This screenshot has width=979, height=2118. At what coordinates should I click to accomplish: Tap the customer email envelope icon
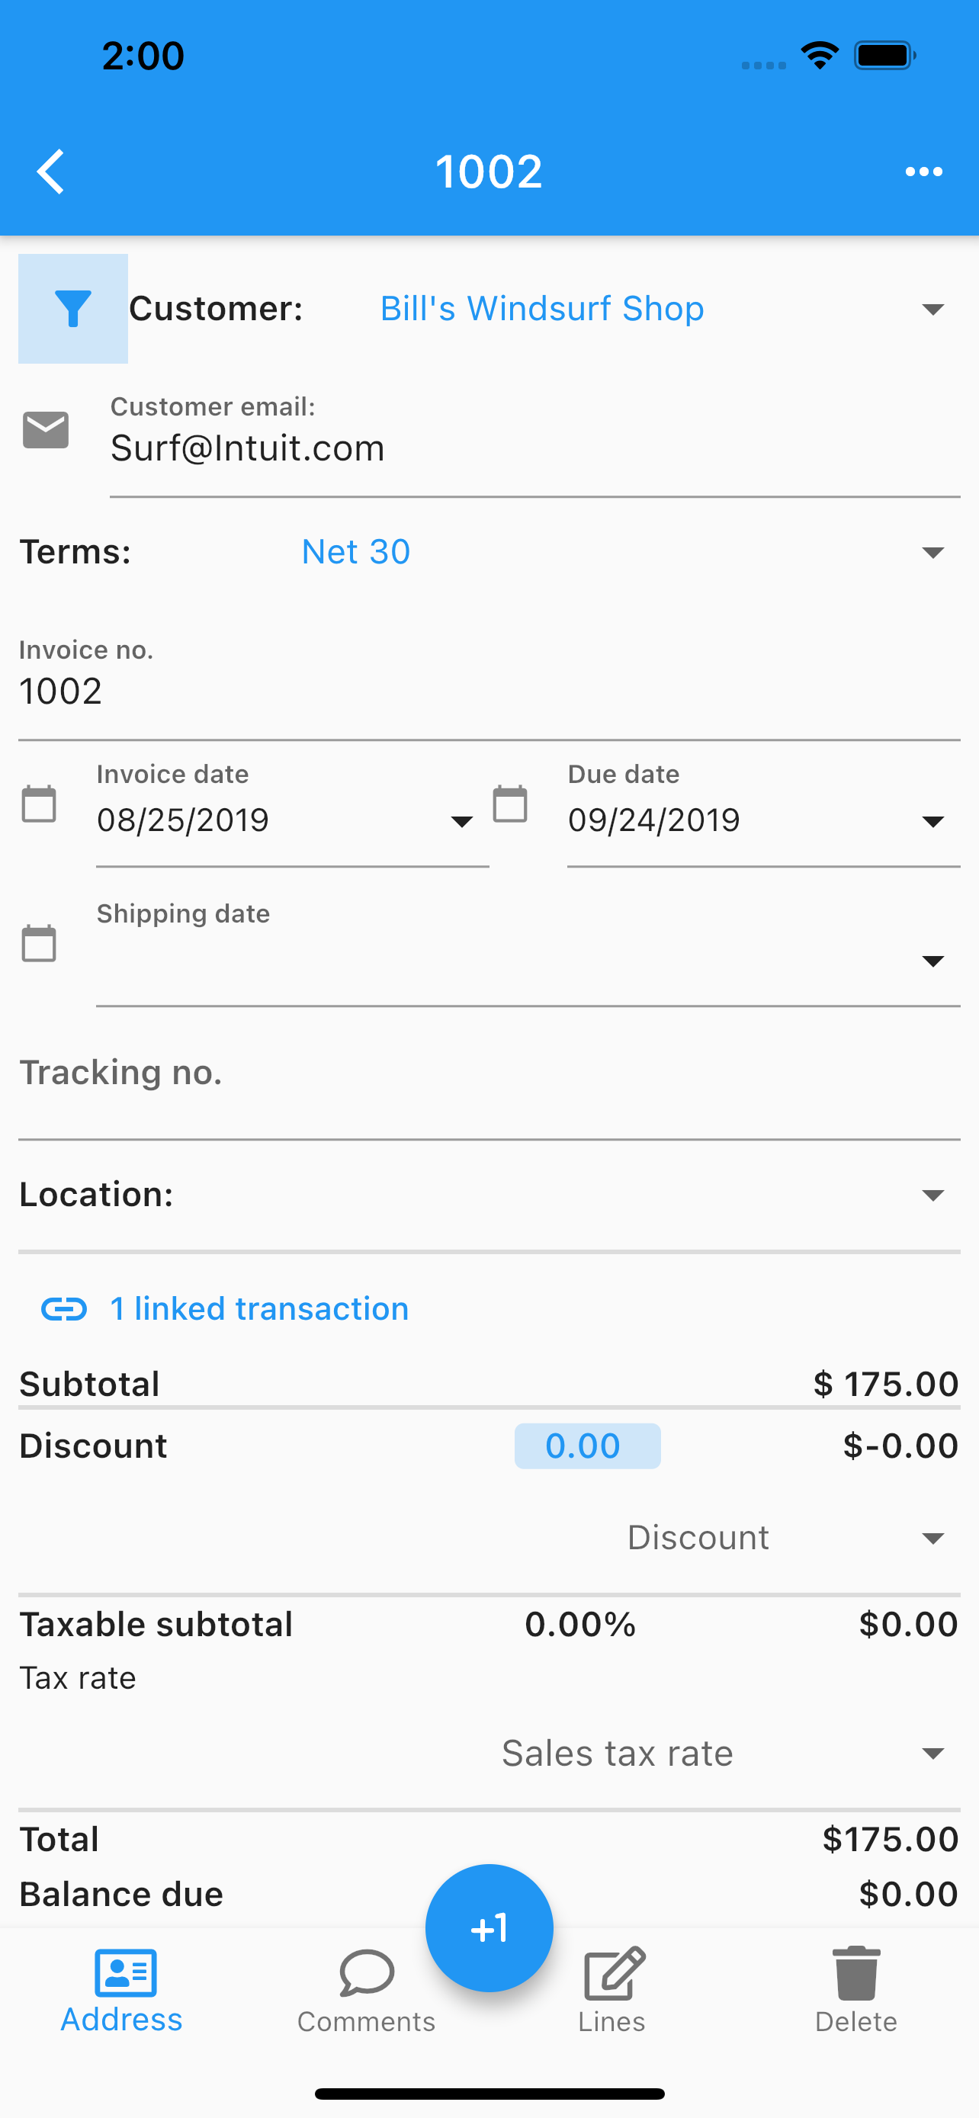(46, 430)
